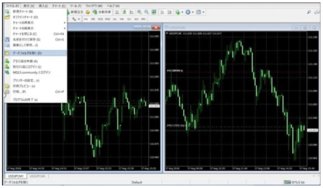Toggle the auto scroll chart icon

tap(162, 12)
